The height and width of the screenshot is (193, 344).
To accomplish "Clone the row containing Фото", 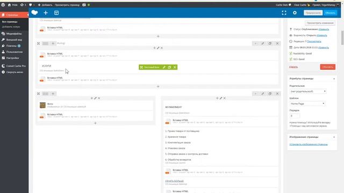I will pos(270,94).
